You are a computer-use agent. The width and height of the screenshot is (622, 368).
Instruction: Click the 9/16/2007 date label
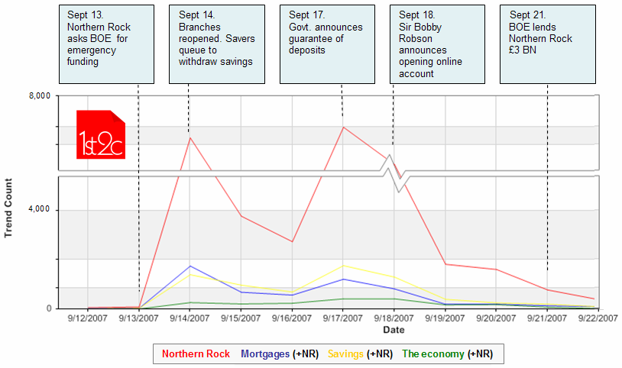point(292,318)
